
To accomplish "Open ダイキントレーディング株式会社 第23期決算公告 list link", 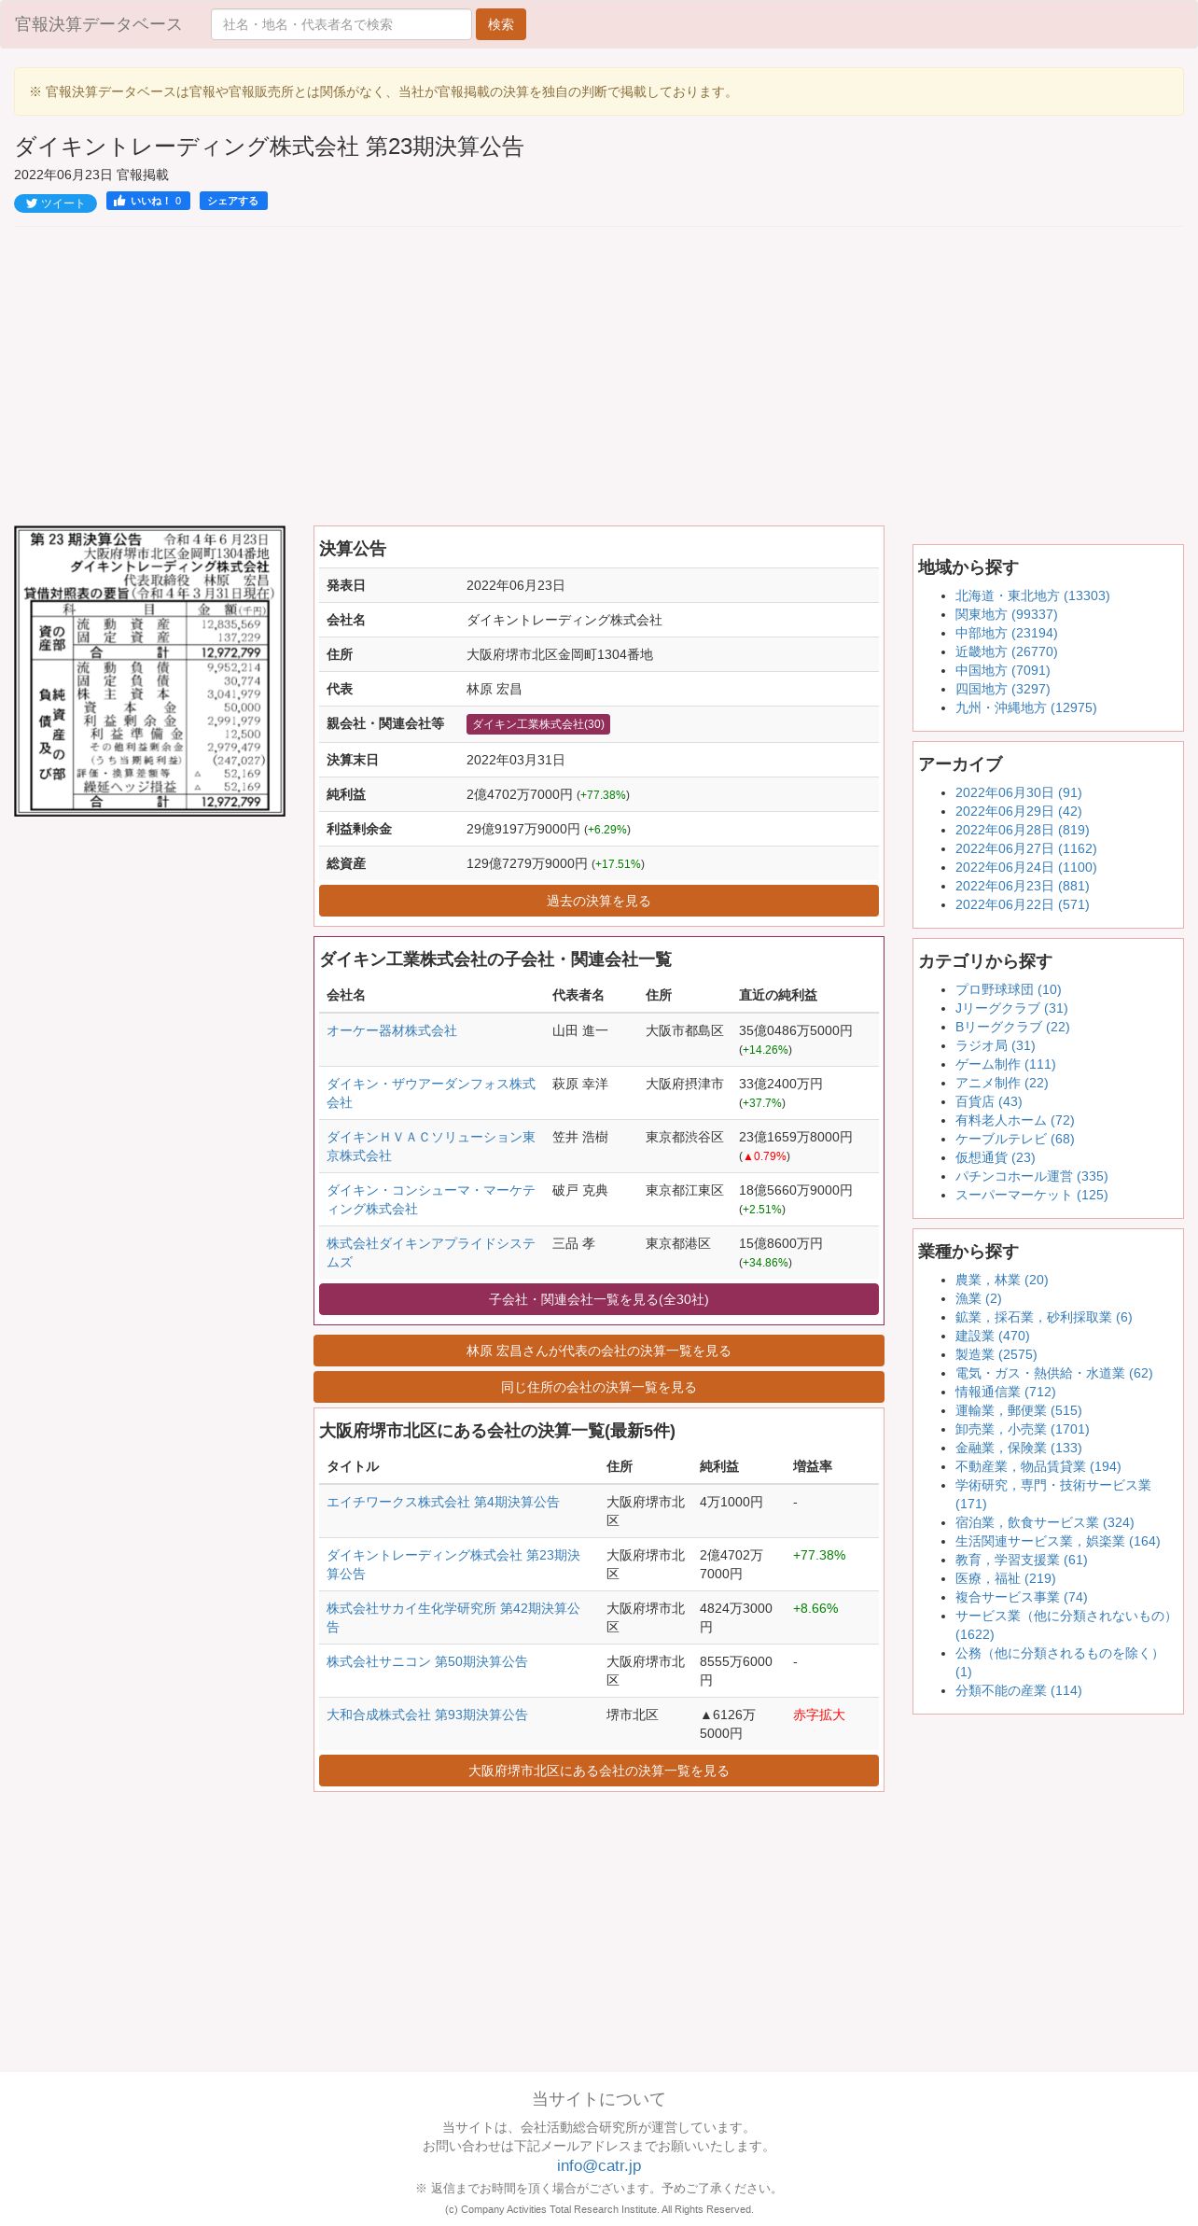I will click(x=453, y=1564).
